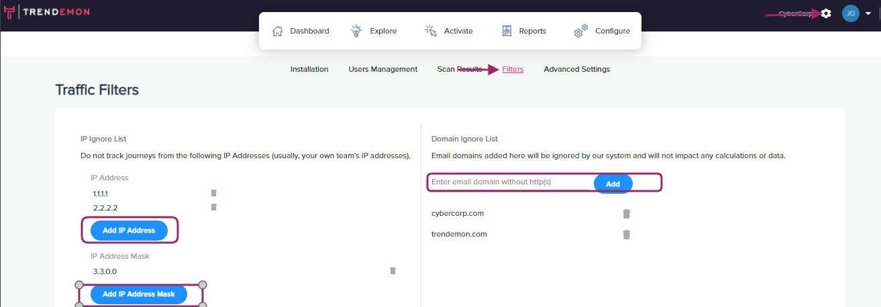Click the Add IP Address button
881x307 pixels.
pyautogui.click(x=129, y=230)
